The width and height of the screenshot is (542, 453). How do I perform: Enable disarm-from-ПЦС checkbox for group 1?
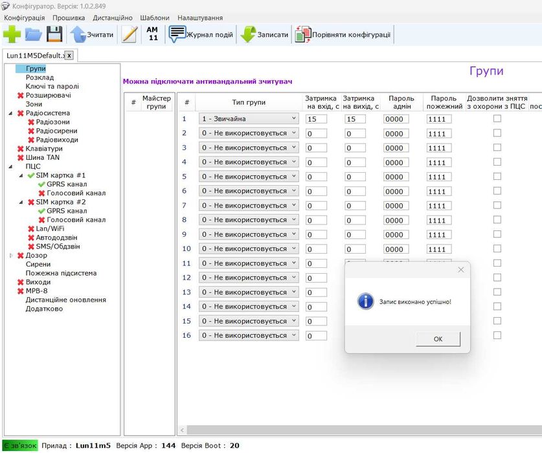click(x=497, y=118)
